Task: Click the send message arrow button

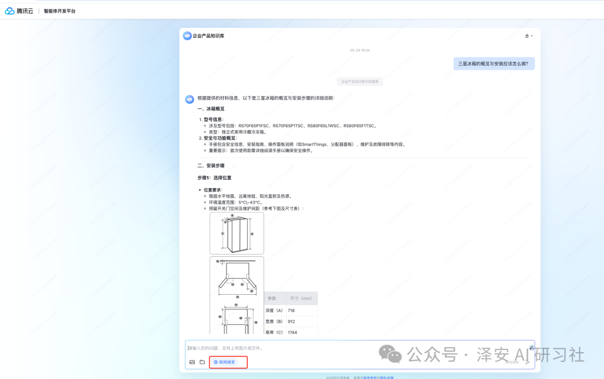Action: tap(528, 362)
